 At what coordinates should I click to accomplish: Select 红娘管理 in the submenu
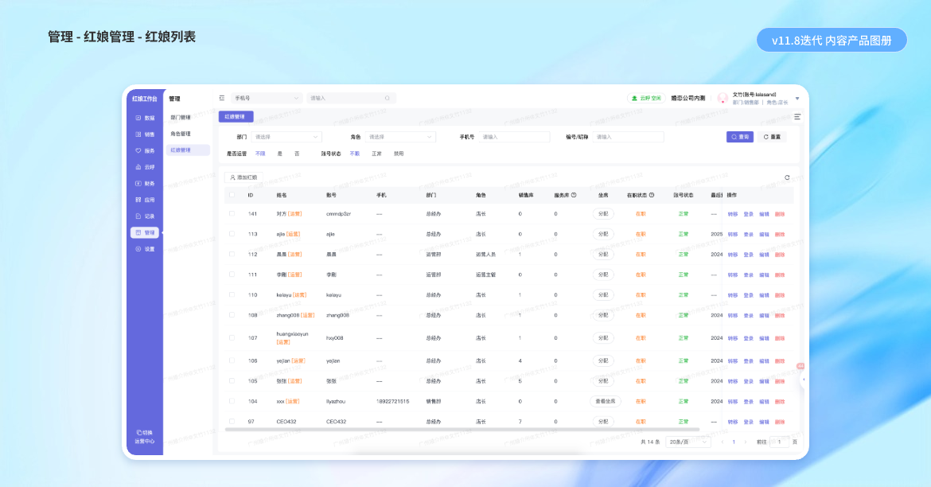pyautogui.click(x=188, y=150)
